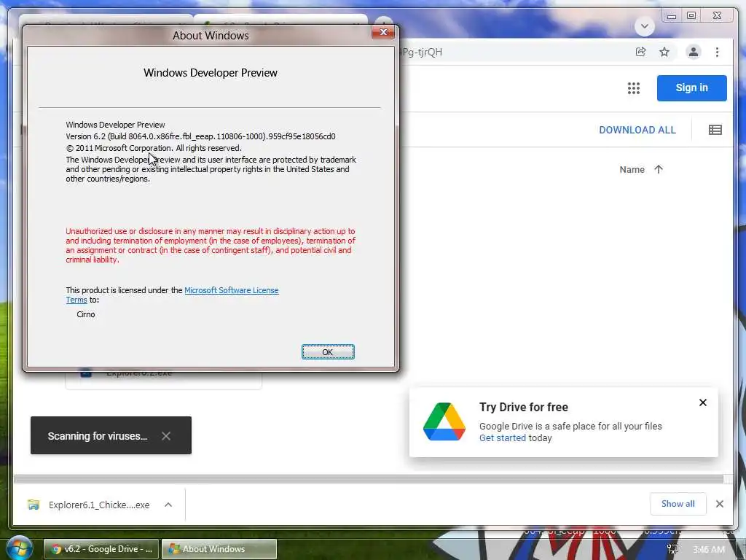Open the Google apps grid icon
The image size is (746, 560).
pyautogui.click(x=633, y=88)
